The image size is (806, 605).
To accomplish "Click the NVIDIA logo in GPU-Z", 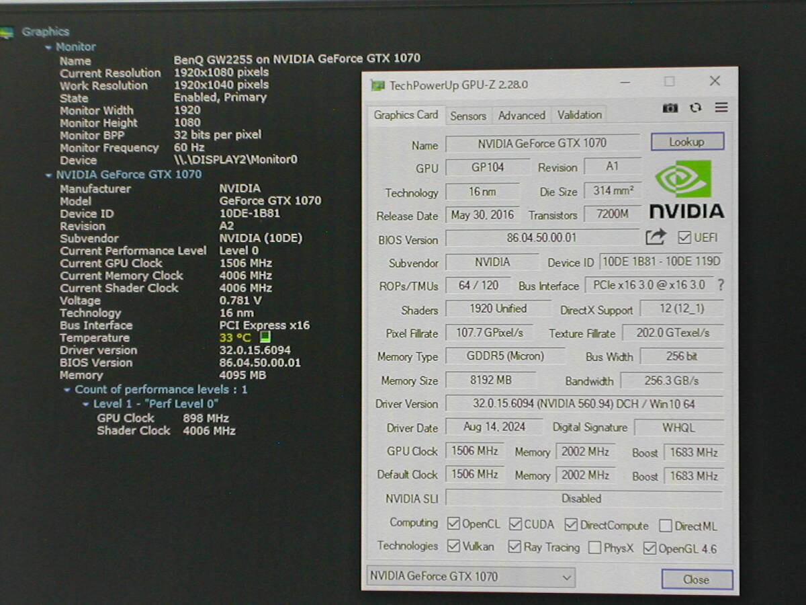I will pos(686,189).
